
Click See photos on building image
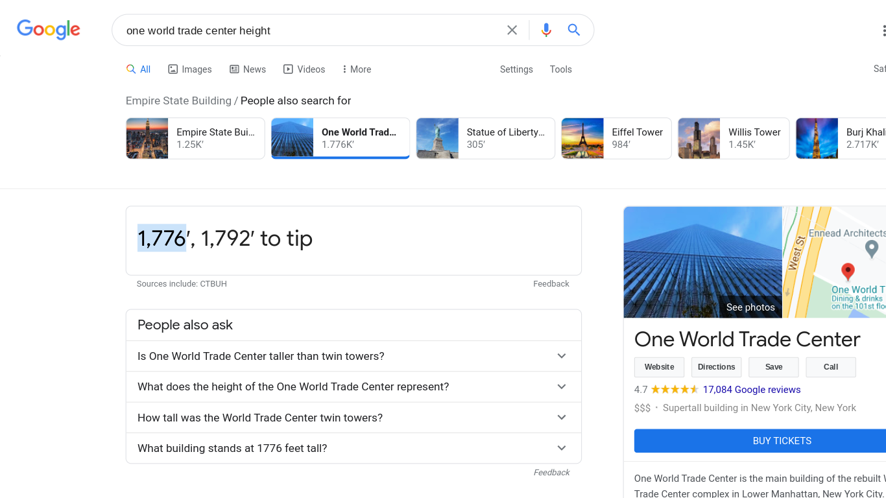[x=750, y=307]
